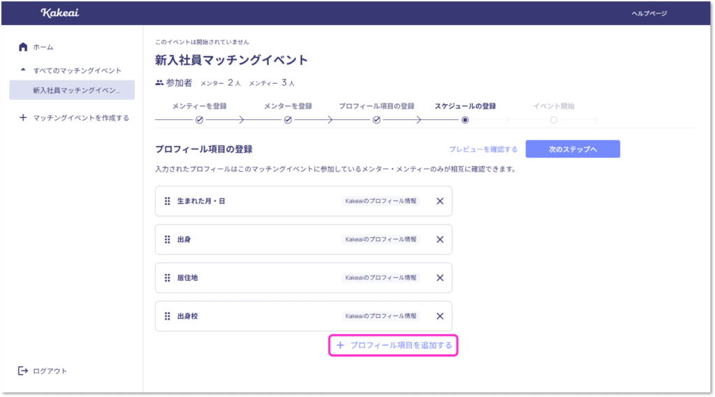
Task: Select the メンターを登録 step circle
Action: point(288,120)
